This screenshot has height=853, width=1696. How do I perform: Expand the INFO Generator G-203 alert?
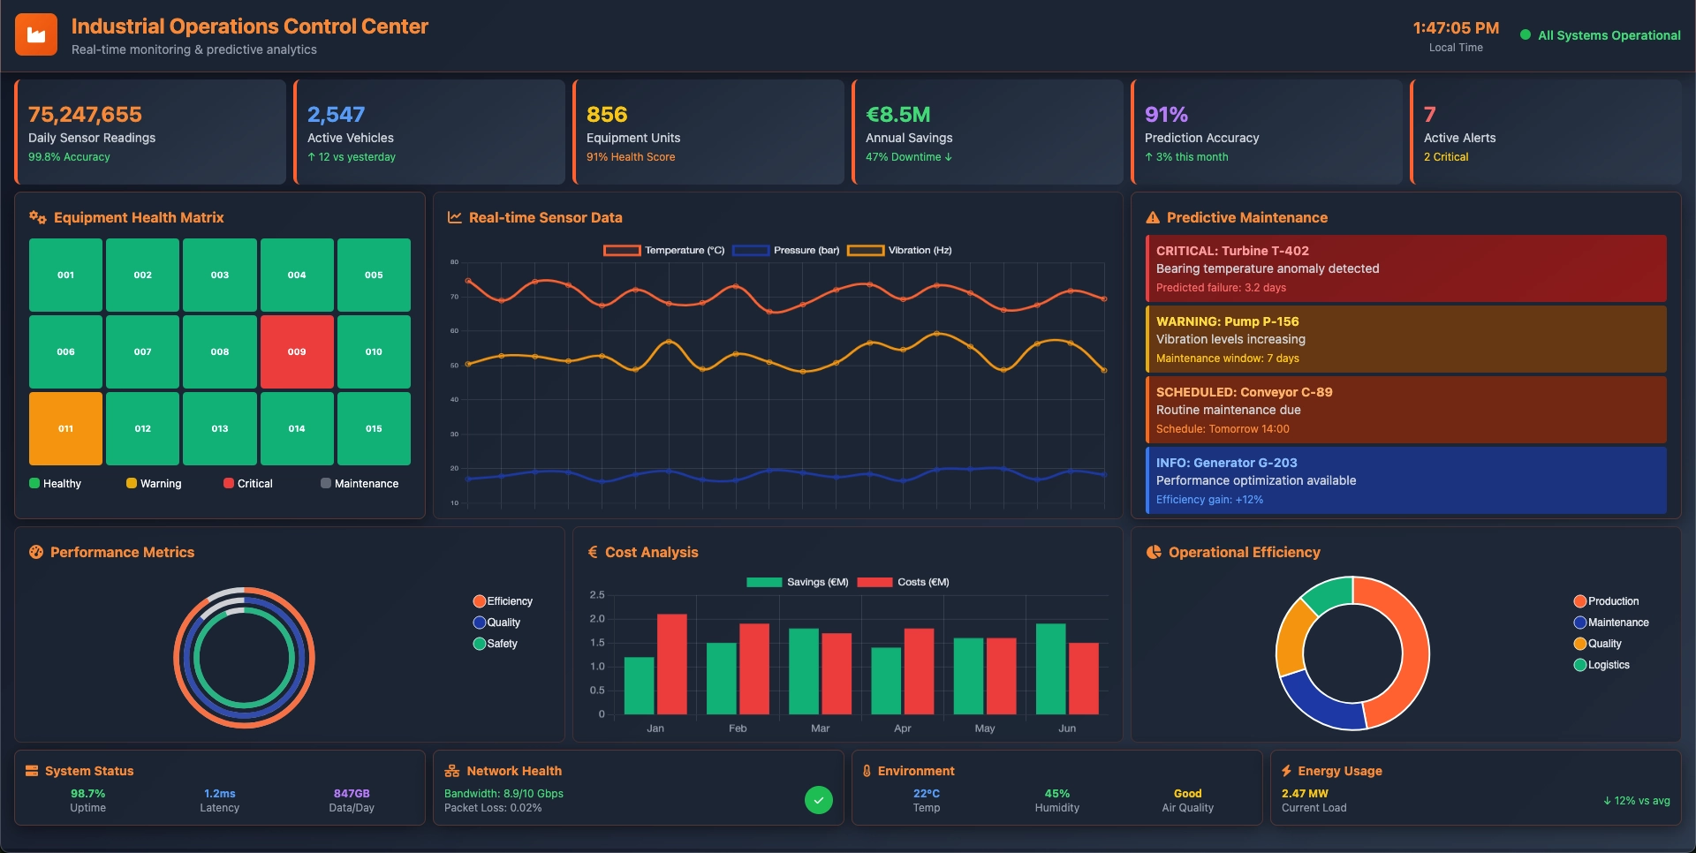(x=1404, y=480)
